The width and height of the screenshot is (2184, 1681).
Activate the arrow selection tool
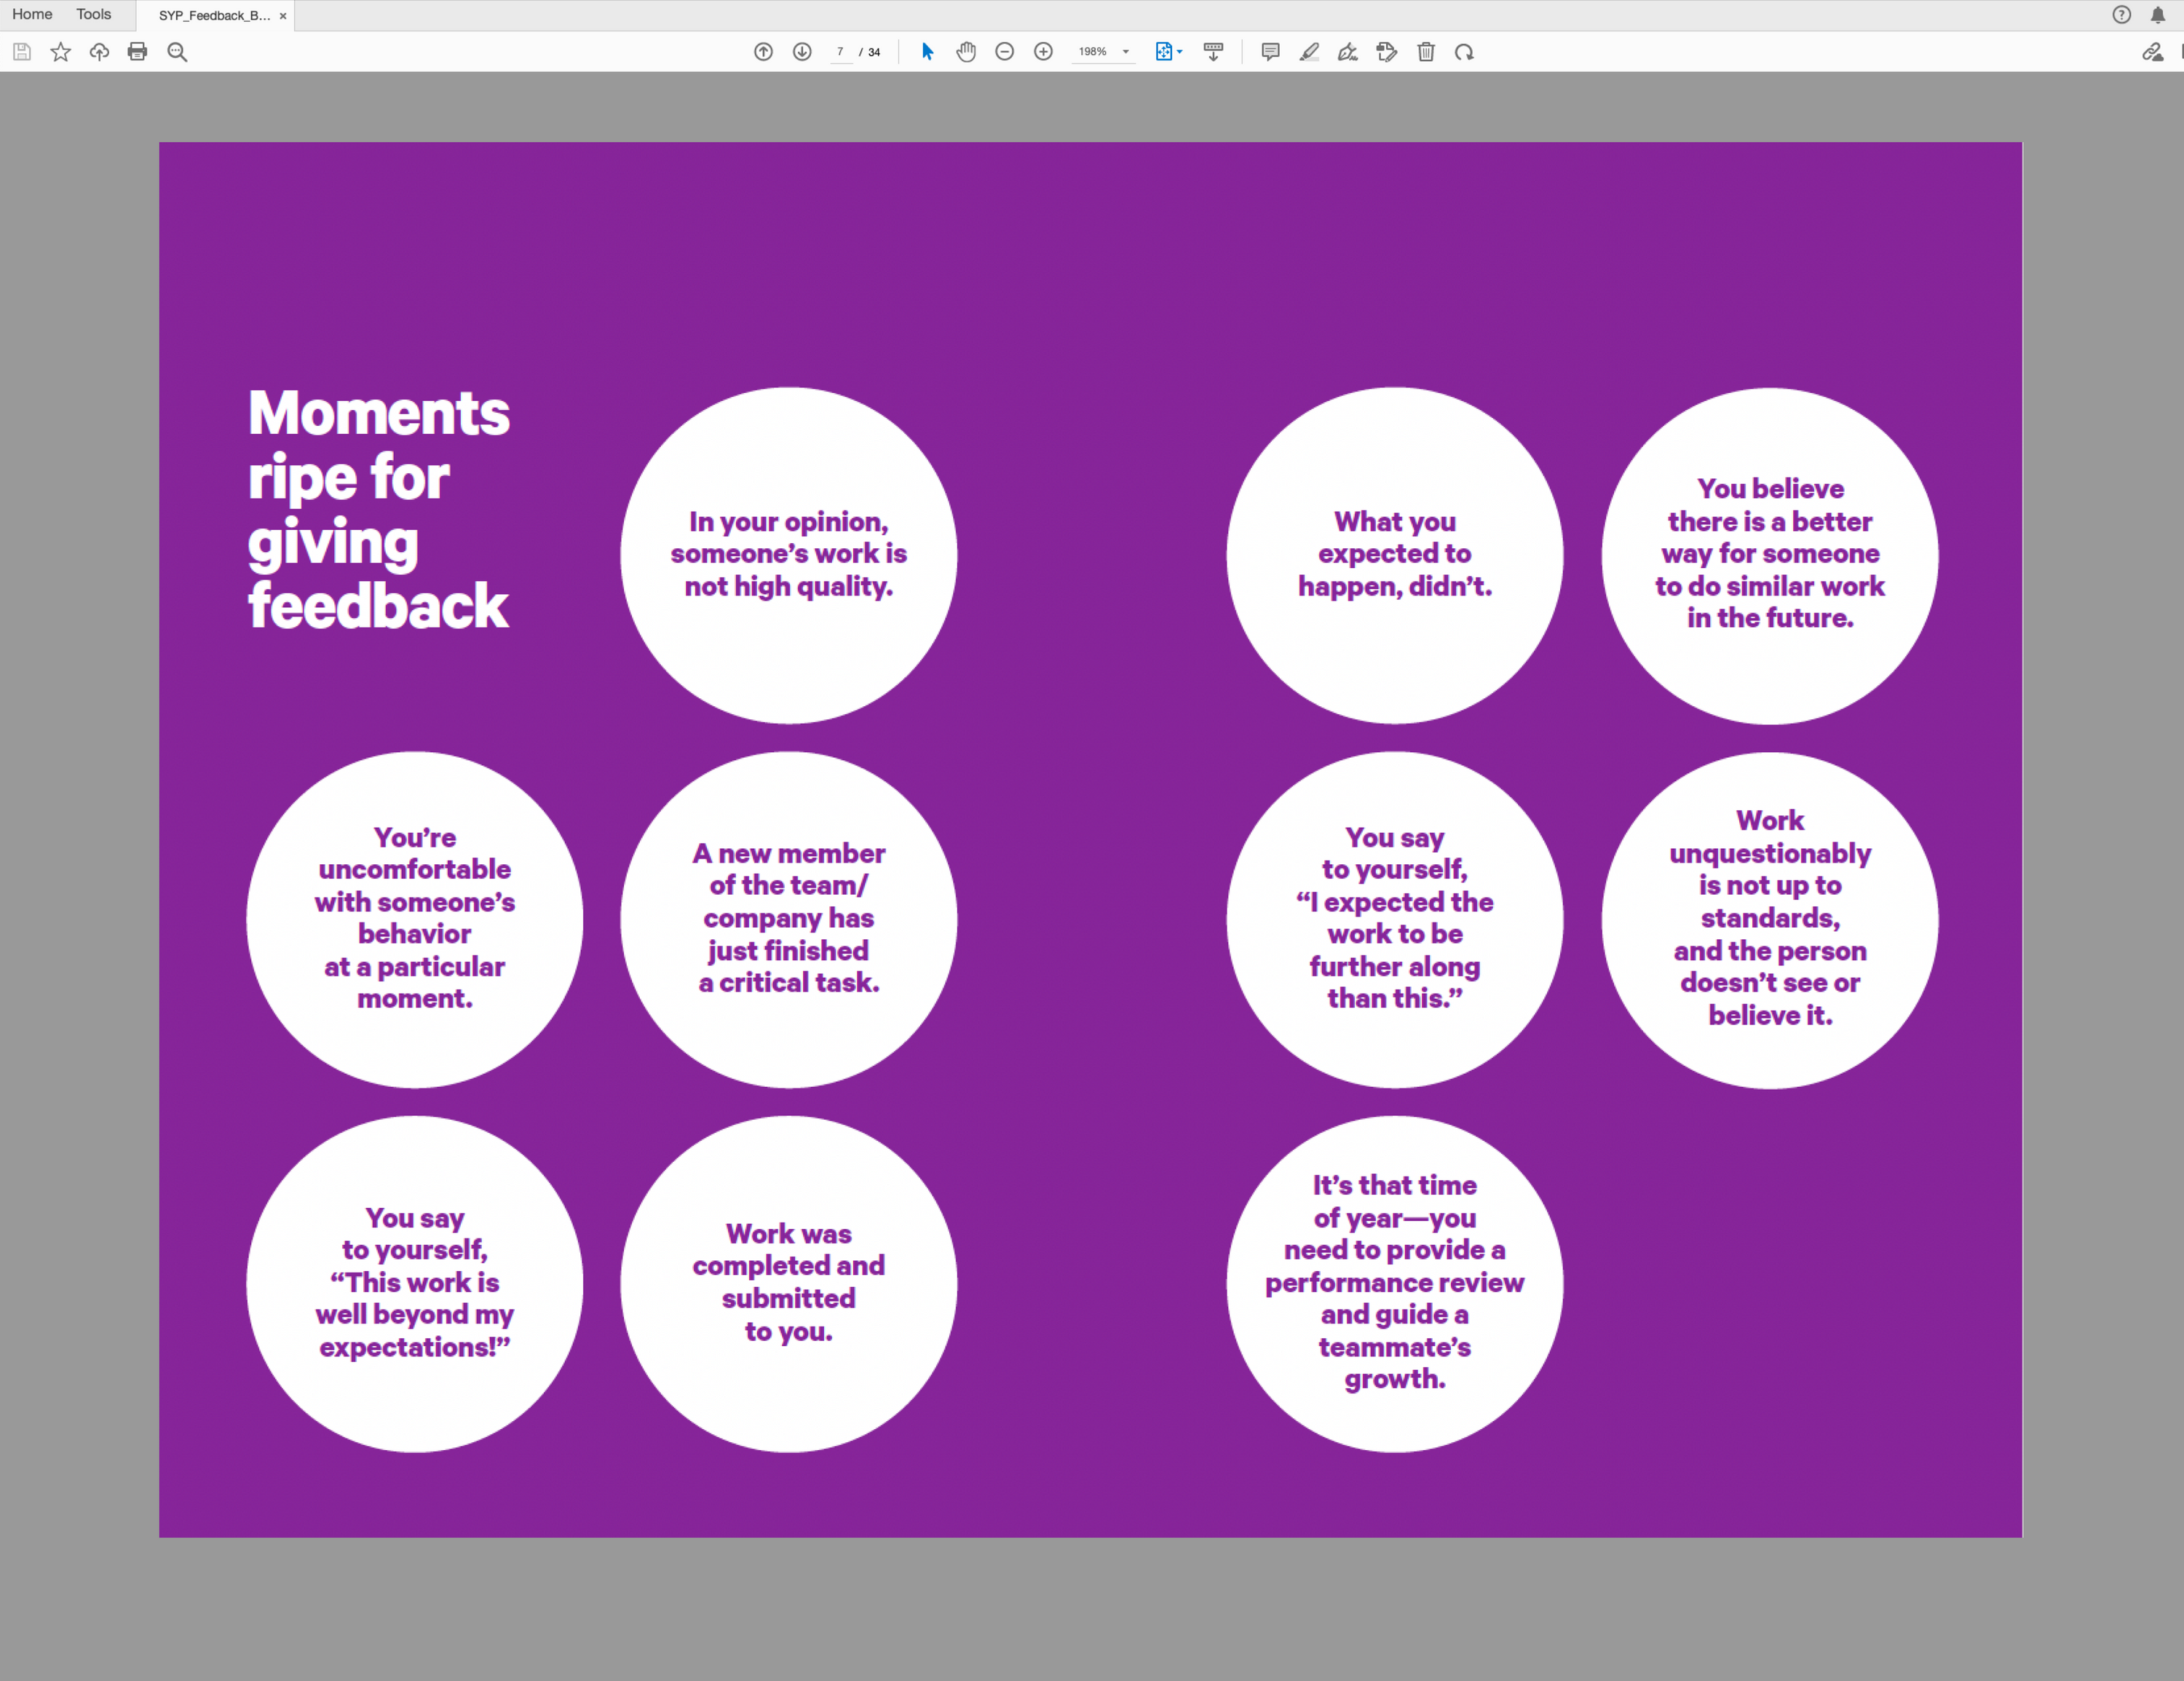point(927,52)
